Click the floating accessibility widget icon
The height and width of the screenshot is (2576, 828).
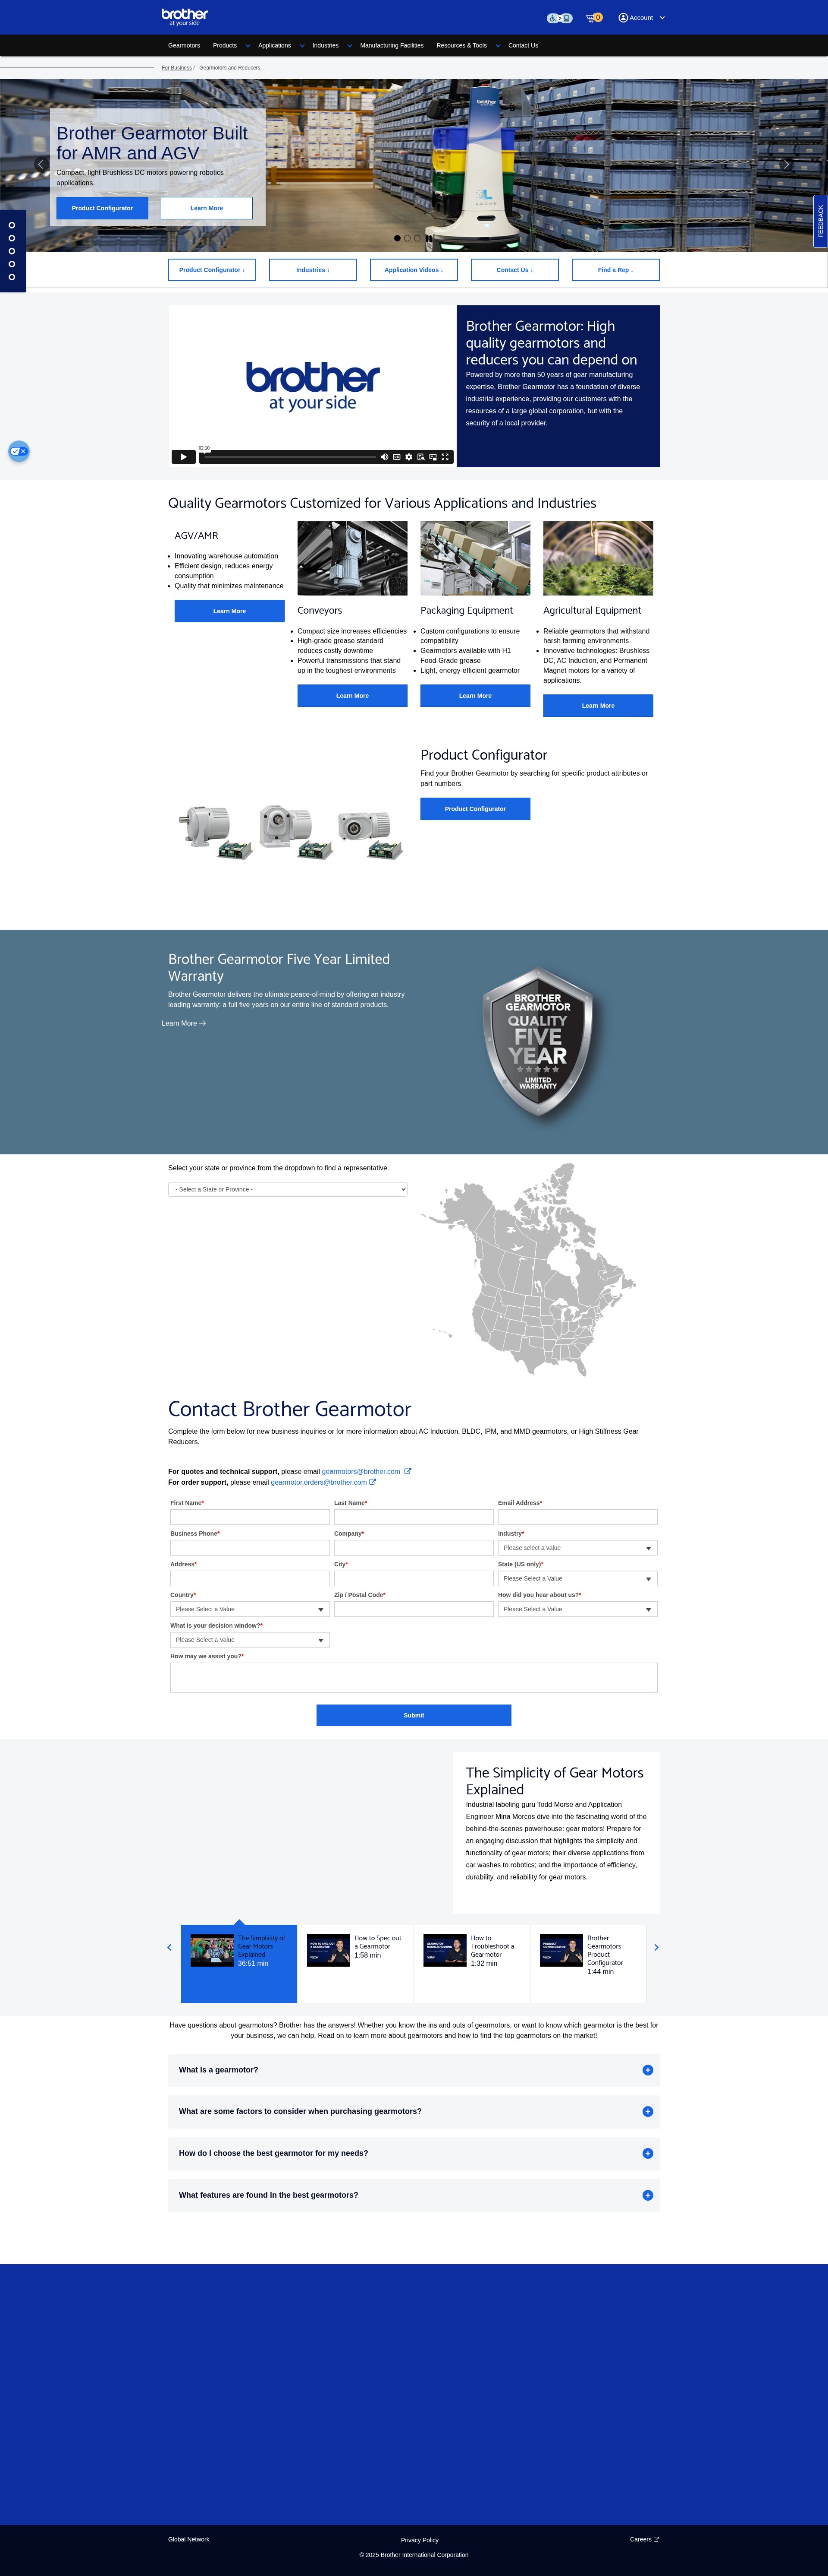pos(18,451)
